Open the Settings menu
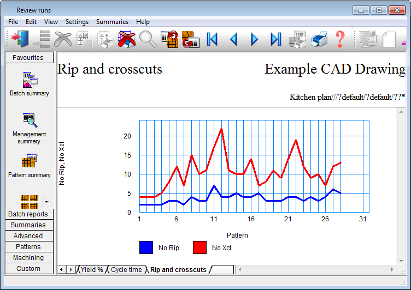The height and width of the screenshot is (290, 411). click(x=77, y=22)
